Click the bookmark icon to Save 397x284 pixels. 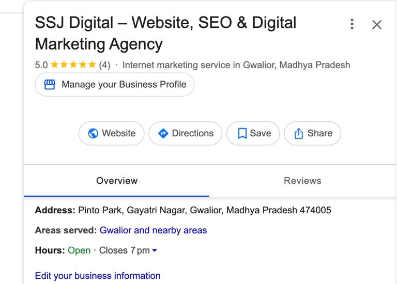(242, 133)
